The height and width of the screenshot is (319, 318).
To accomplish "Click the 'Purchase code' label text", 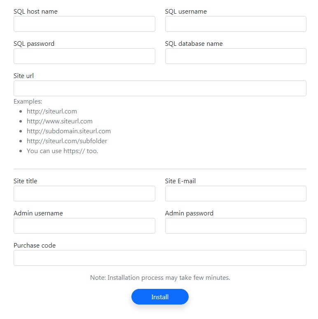I will [35, 246].
